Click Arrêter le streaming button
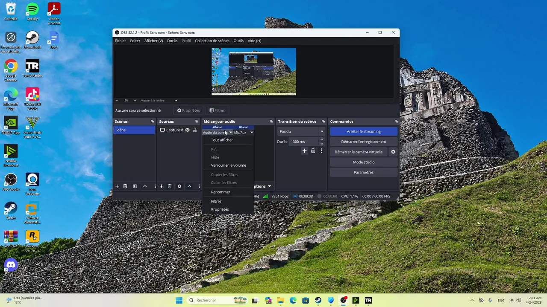Viewport: 547px width, 307px height. 364,131
